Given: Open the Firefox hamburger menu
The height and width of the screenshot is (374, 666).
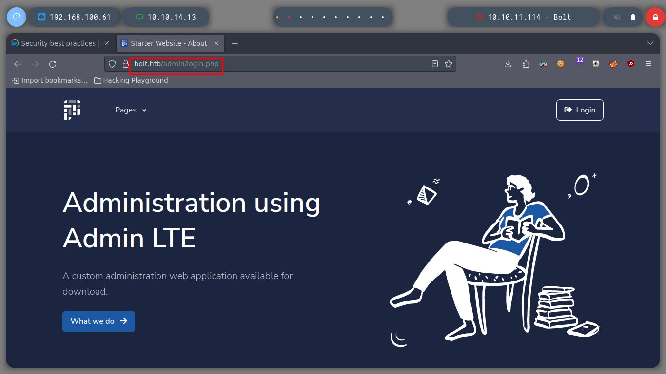Looking at the screenshot, I should click(648, 64).
